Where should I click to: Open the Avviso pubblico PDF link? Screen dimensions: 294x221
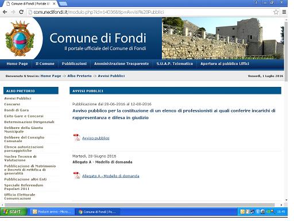click(x=96, y=138)
